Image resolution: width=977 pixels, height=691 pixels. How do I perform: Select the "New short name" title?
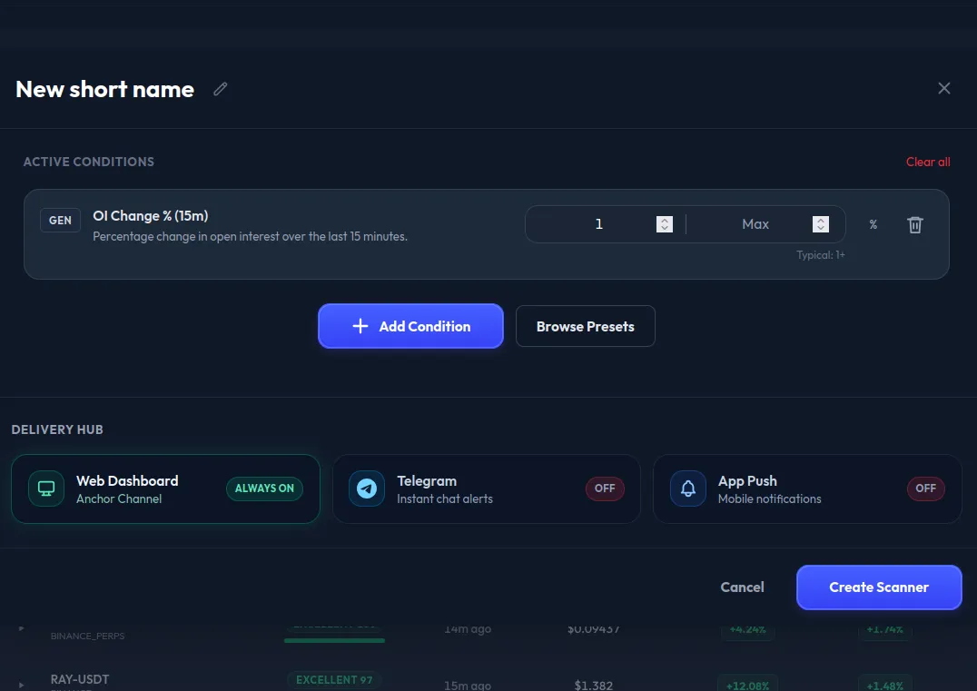104,89
